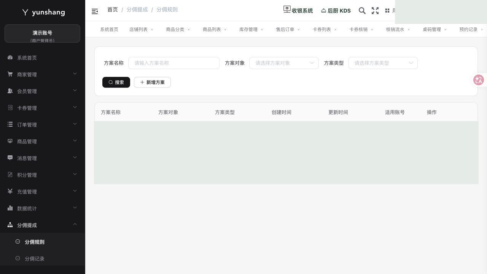Focus the 方案名称 input field
487x274 pixels.
[174, 63]
